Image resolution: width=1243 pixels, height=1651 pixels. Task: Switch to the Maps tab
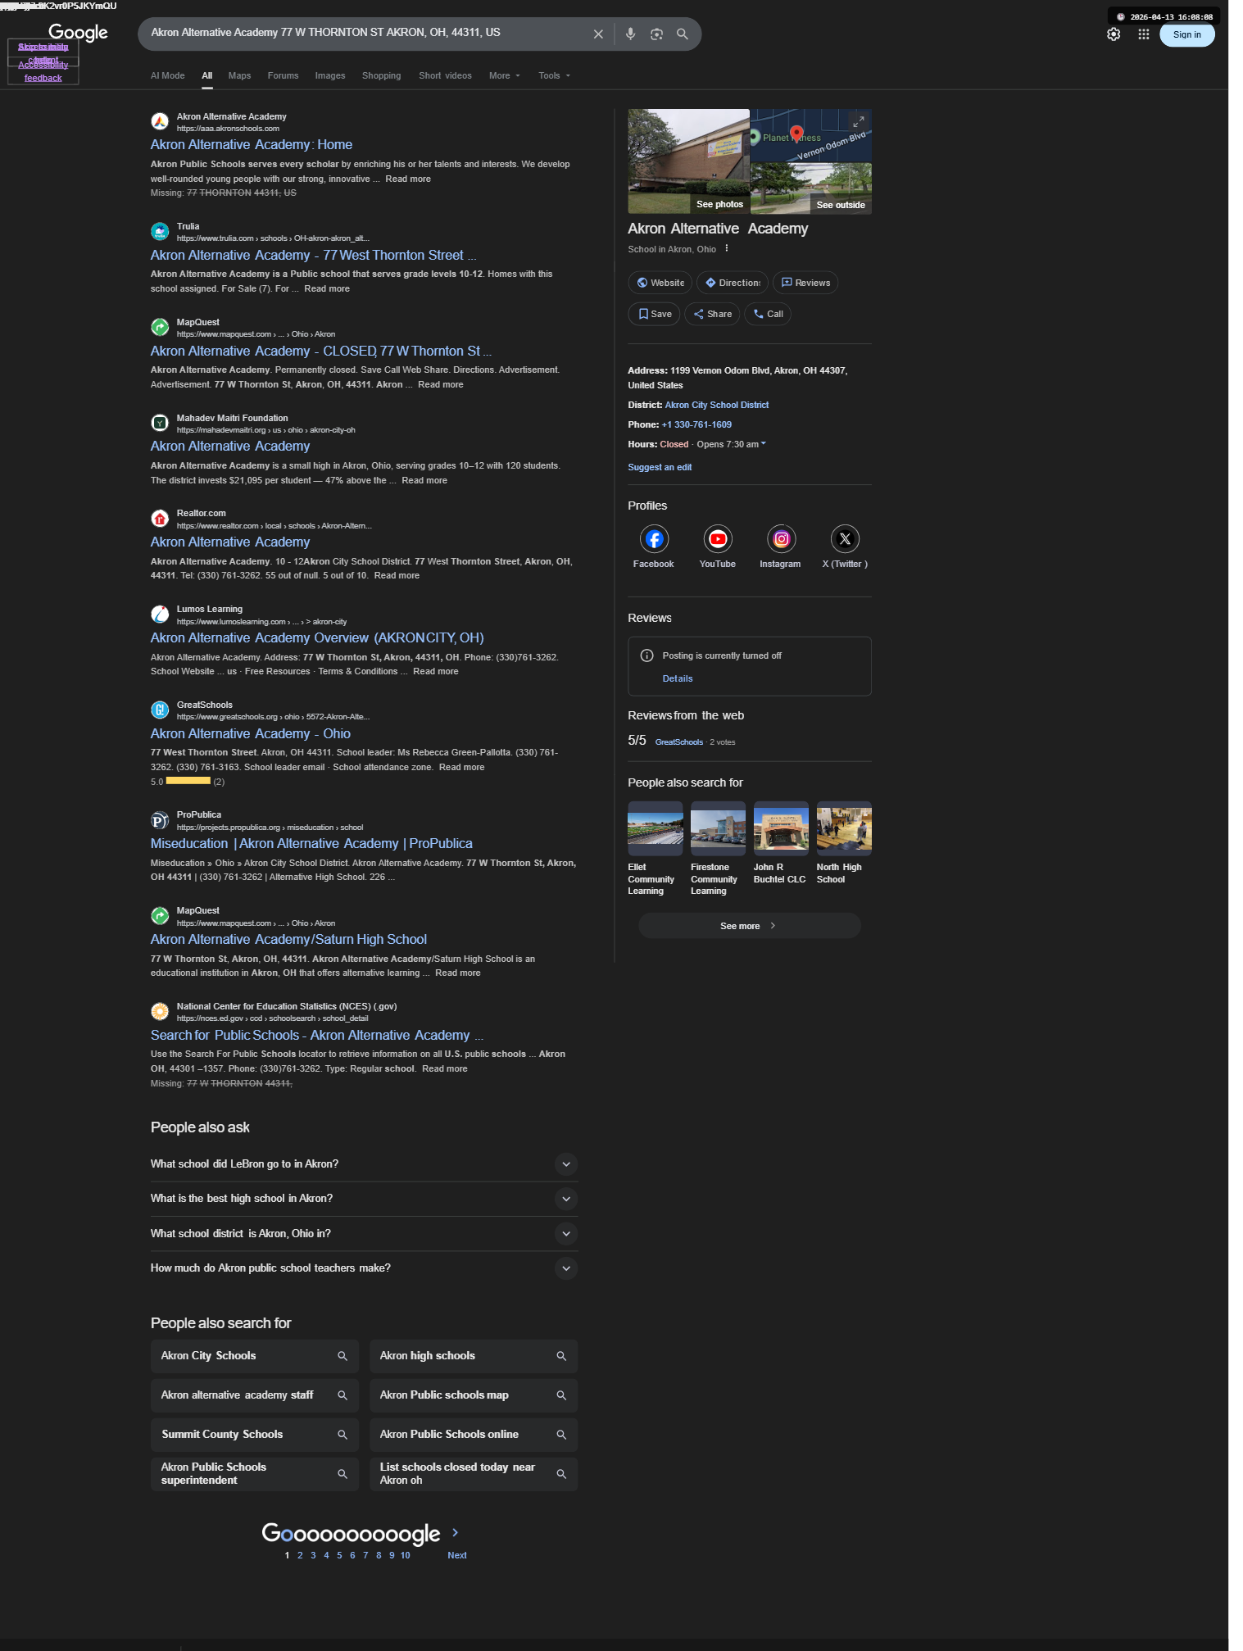click(239, 75)
